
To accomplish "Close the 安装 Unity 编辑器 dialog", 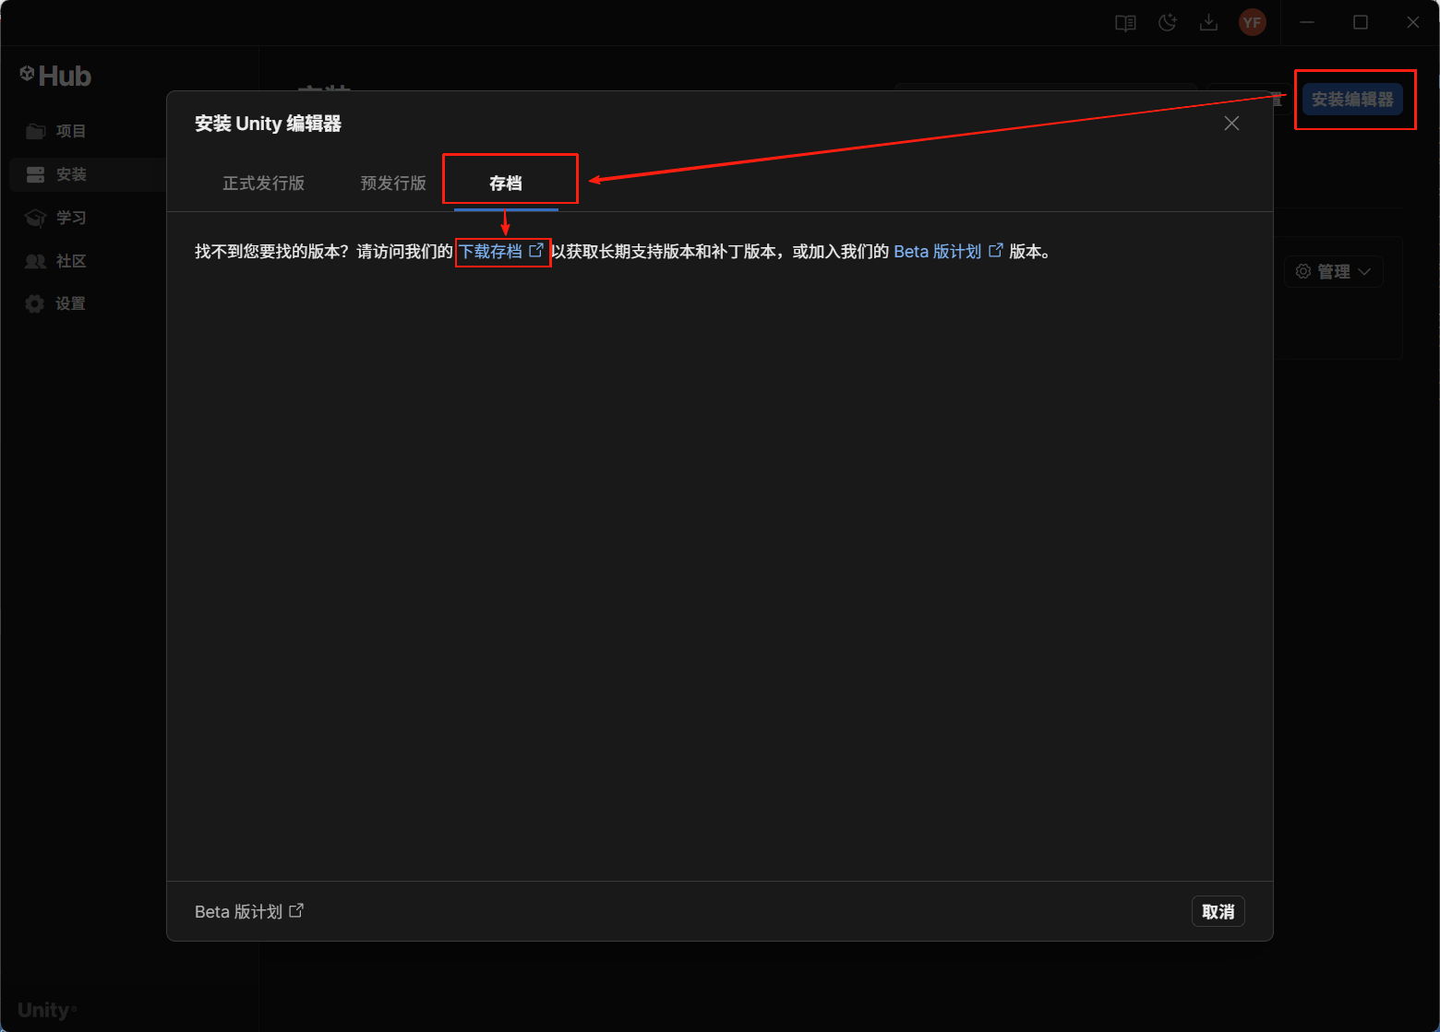I will pyautogui.click(x=1231, y=124).
